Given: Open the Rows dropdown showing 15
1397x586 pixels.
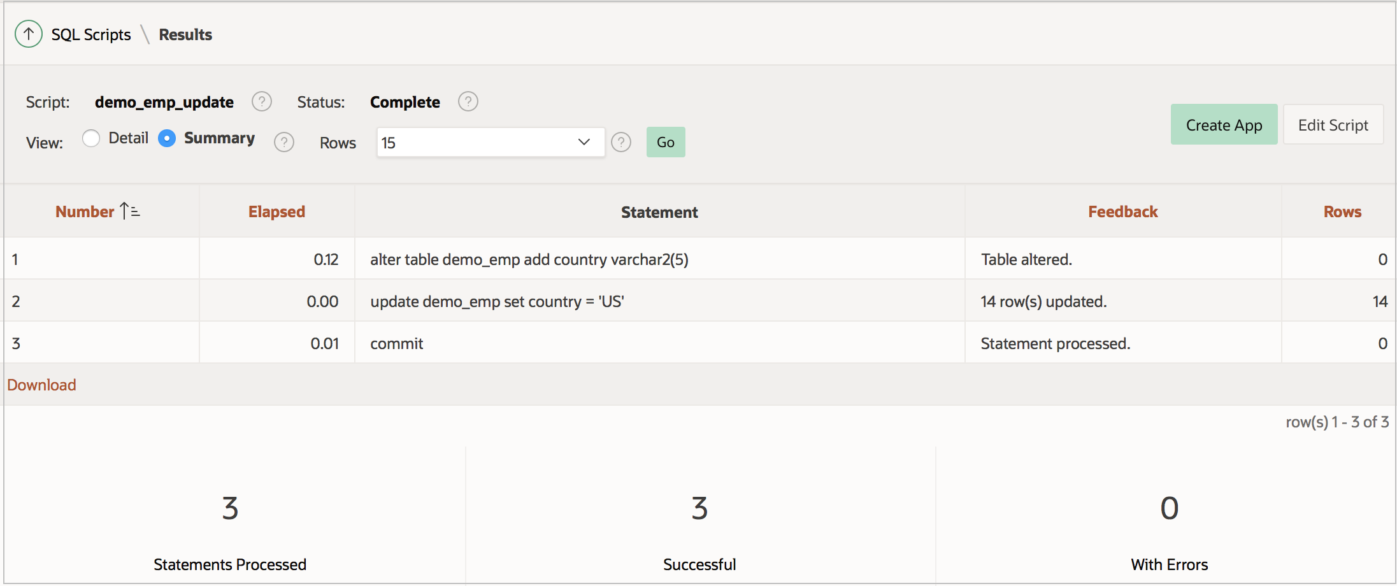Looking at the screenshot, I should pos(491,142).
